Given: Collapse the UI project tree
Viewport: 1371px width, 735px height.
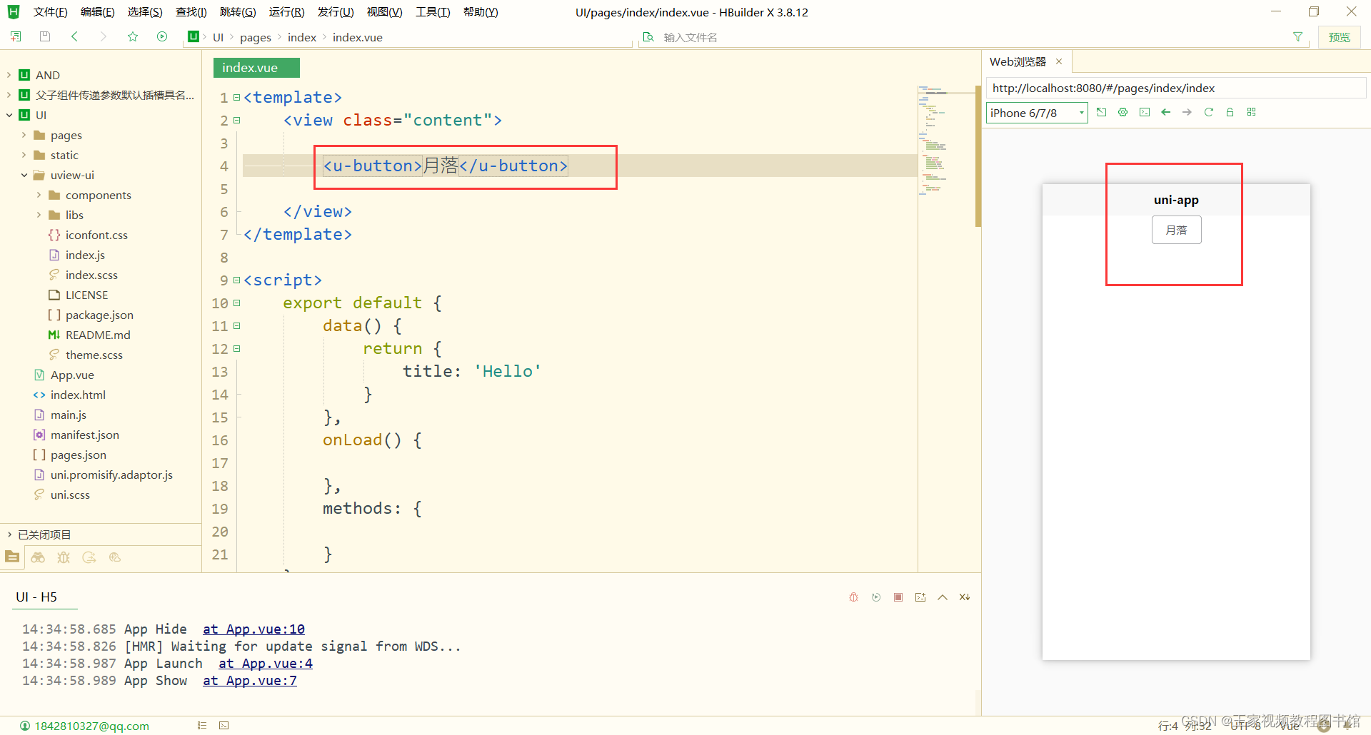Looking at the screenshot, I should (x=9, y=115).
